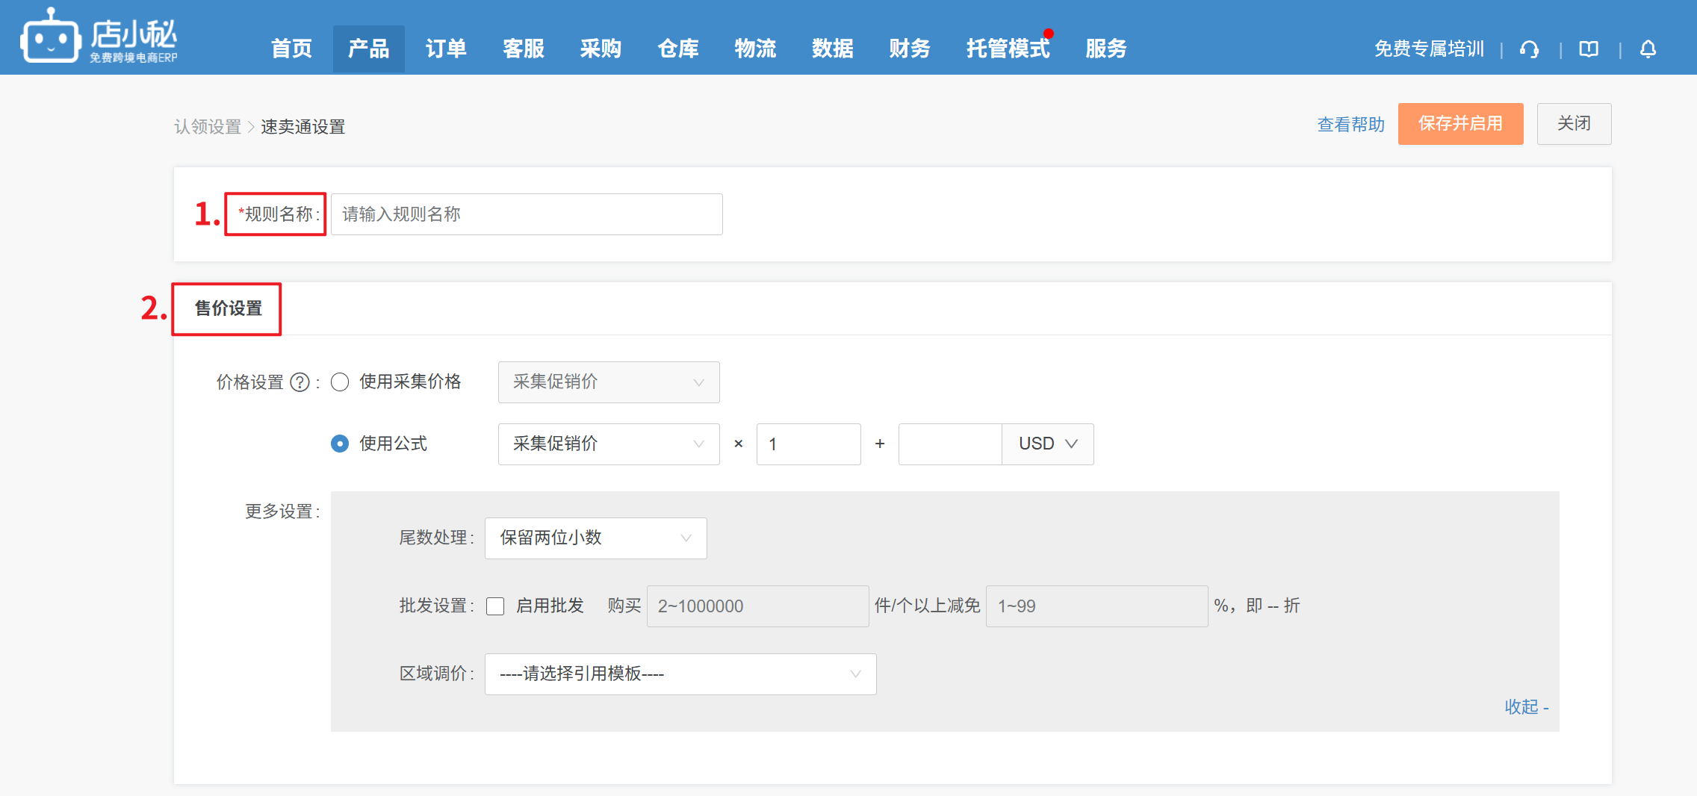Screen dimensions: 1697x796
Task: Select the 使用采集价格 radio option
Action: point(340,382)
